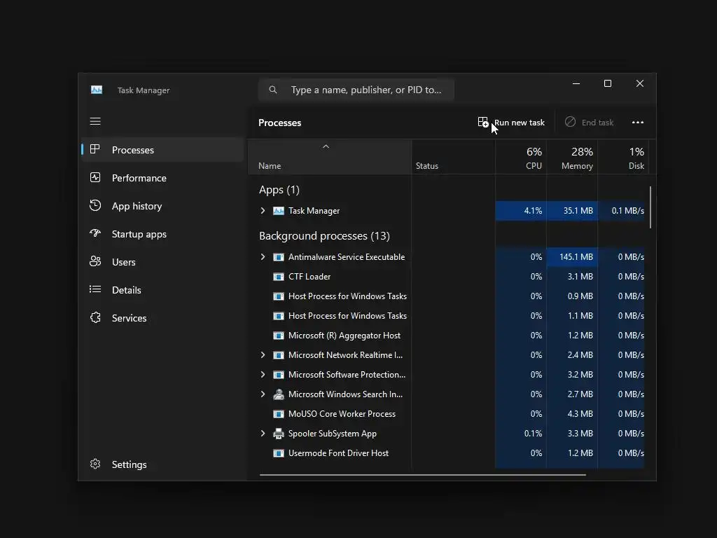Screen dimensions: 717x538
Task: Minimize the Task Manager window
Action: click(x=576, y=83)
